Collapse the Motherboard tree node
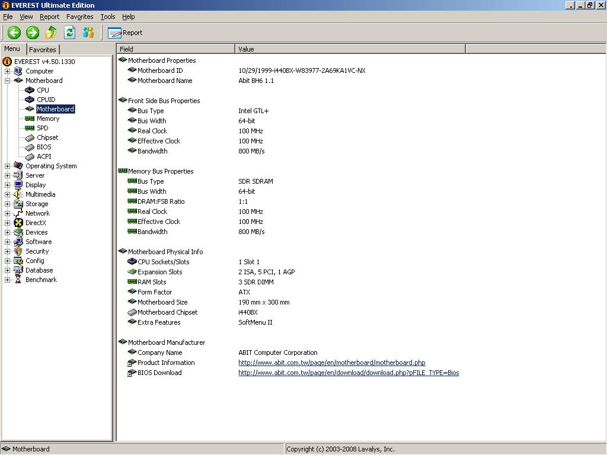Screen dimensions: 607x455 pyautogui.click(x=7, y=81)
